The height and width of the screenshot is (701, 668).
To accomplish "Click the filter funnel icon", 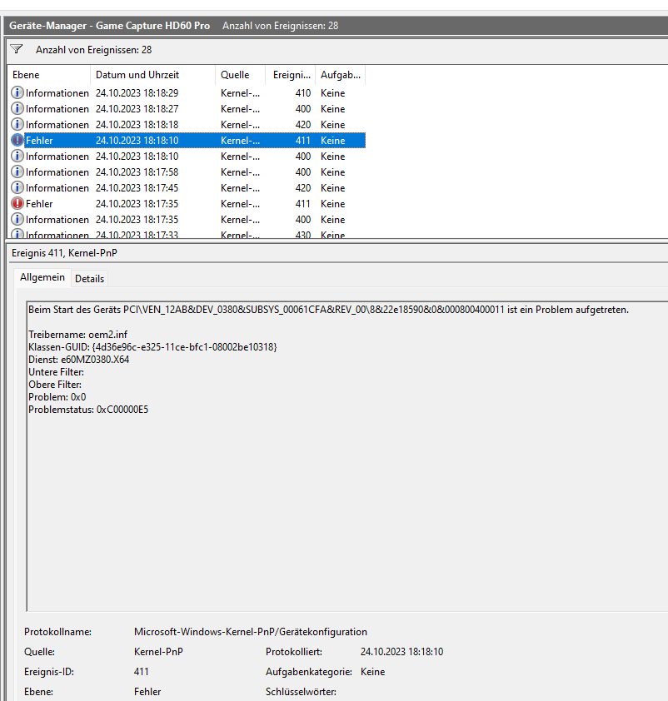I will (17, 49).
